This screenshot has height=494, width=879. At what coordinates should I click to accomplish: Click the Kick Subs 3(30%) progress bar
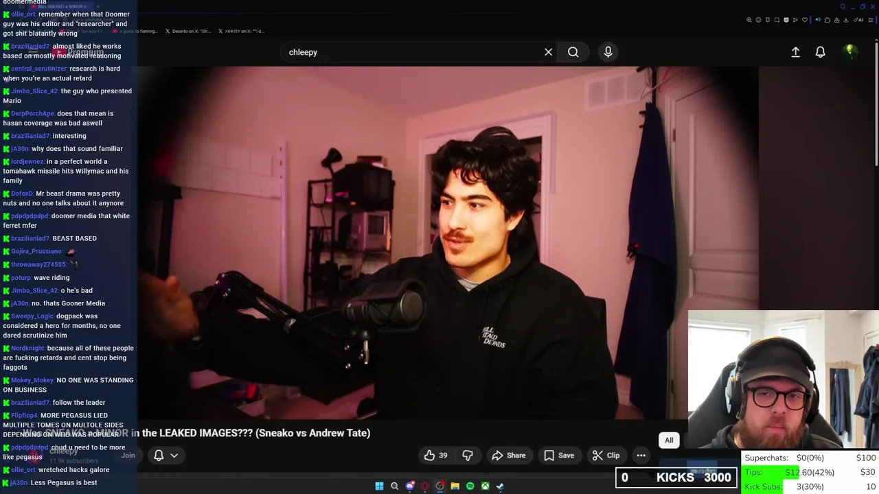810,486
